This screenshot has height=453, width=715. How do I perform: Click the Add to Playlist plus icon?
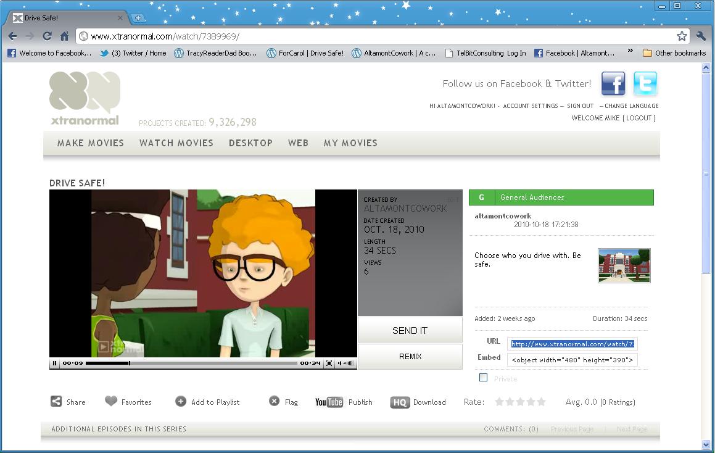coord(181,401)
